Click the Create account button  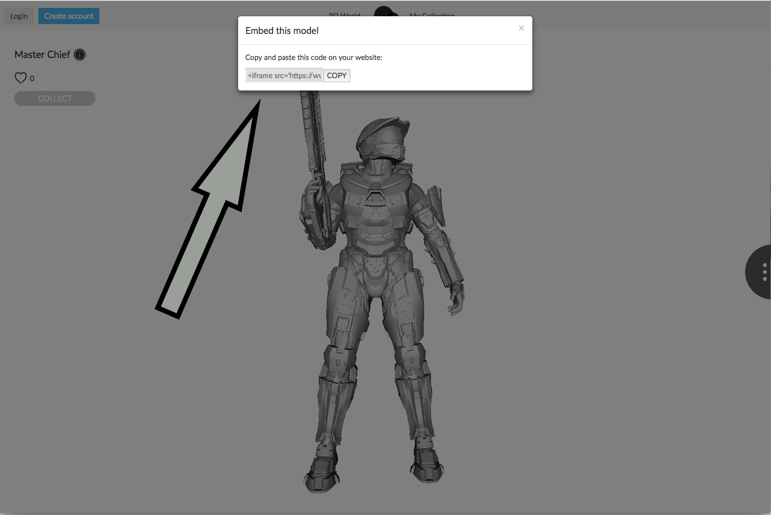click(x=69, y=16)
